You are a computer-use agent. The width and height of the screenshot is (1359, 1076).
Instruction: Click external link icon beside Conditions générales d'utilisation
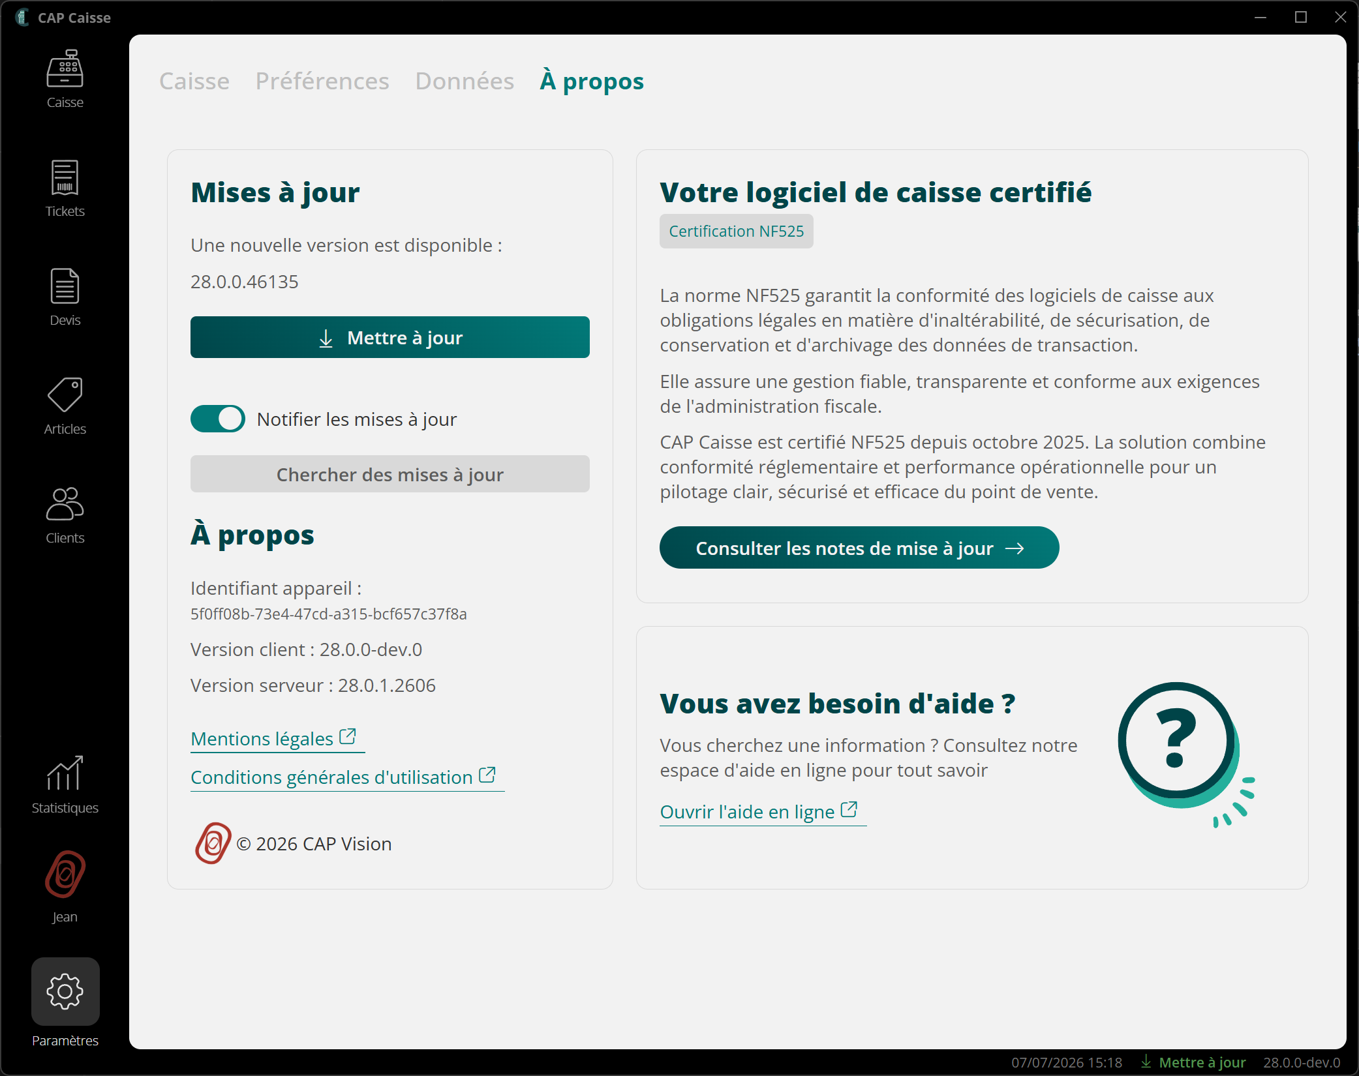[487, 775]
